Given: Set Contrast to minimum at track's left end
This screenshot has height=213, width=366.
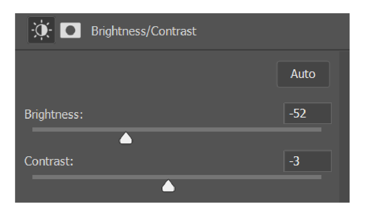Looking at the screenshot, I should pos(33,177).
